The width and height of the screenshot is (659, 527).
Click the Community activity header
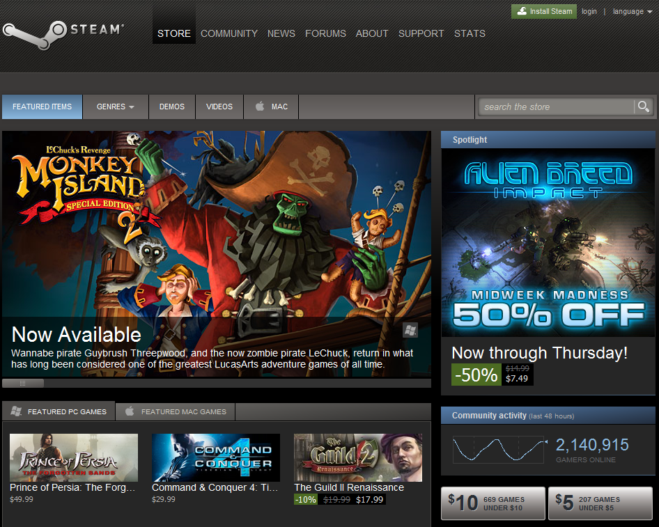[548, 416]
